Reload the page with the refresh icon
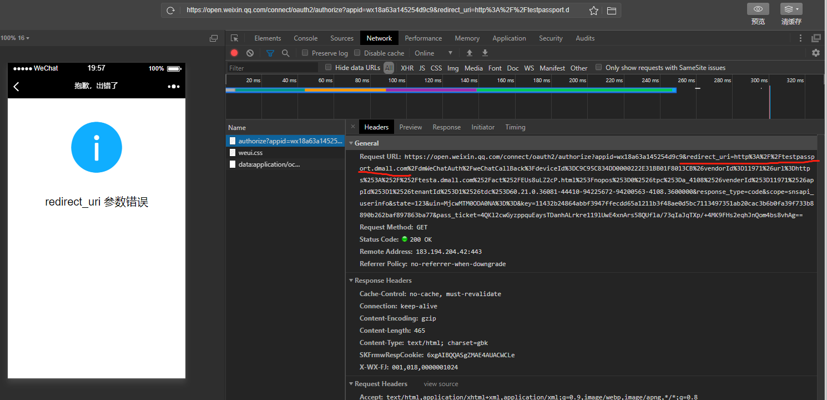 pyautogui.click(x=170, y=11)
